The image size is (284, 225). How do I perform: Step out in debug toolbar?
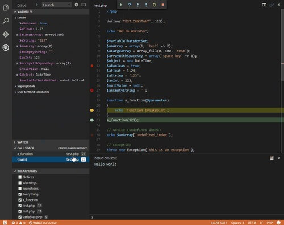click(146, 5)
